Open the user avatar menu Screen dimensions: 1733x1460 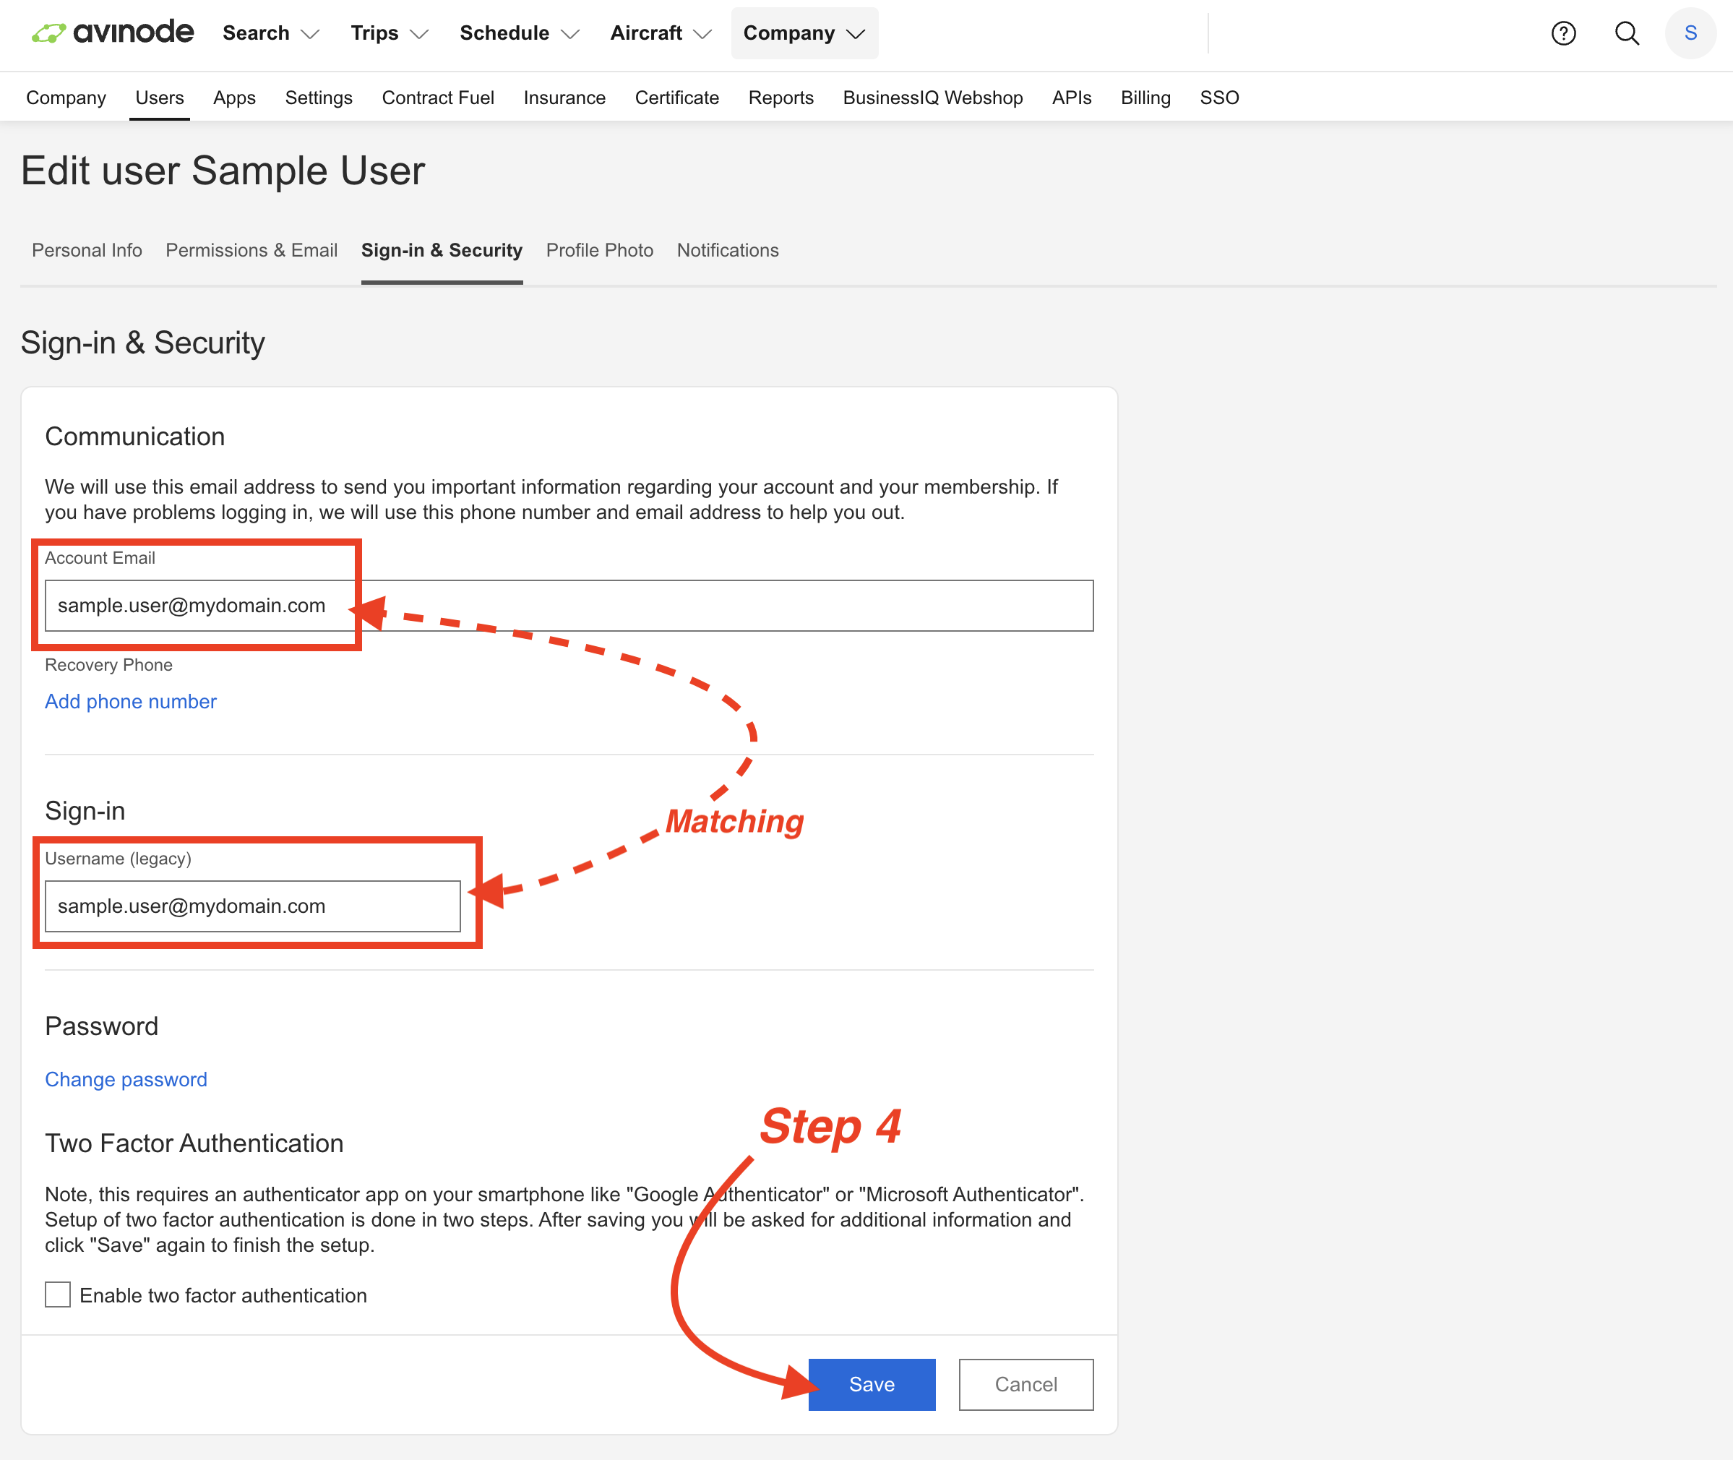click(x=1690, y=33)
